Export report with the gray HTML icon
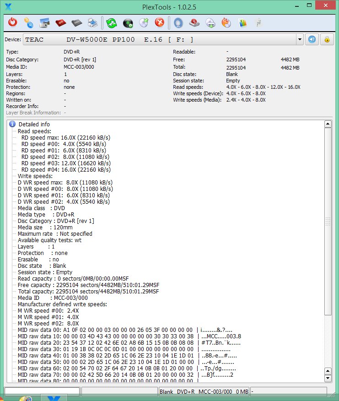 point(77,23)
